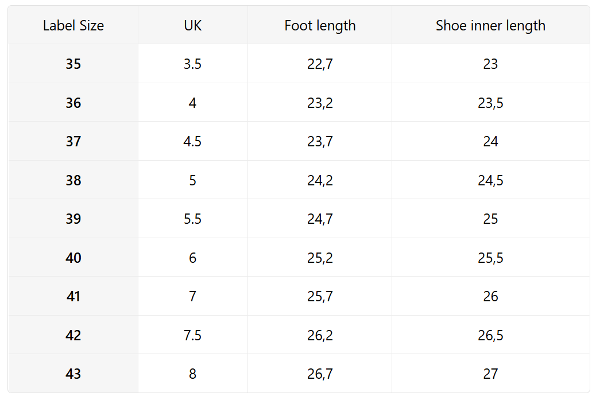Viewport: 596px width, 400px height.
Task: Click UK size 5.5 cell
Action: pyautogui.click(x=193, y=219)
